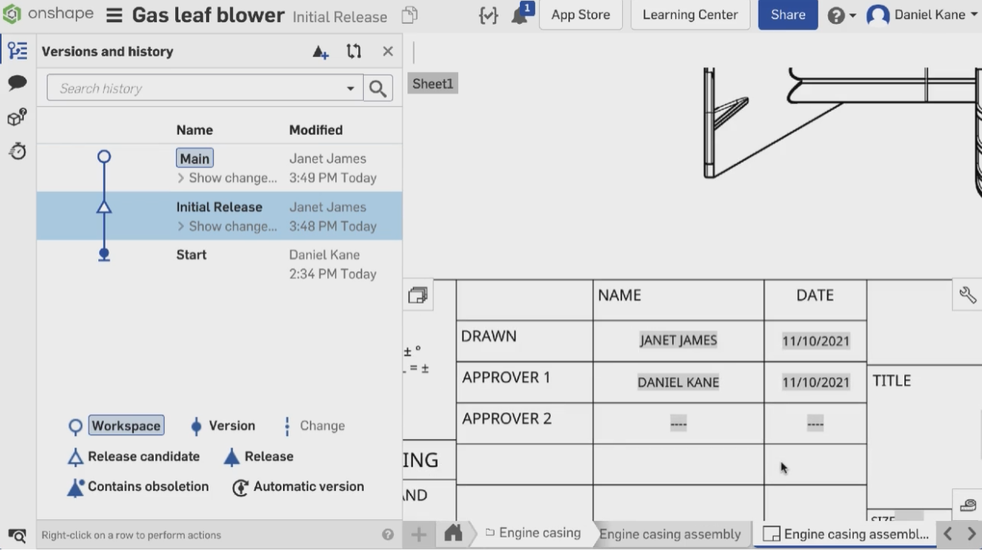The image size is (982, 551).
Task: Click the APPROVER 1 date 11/10/2021
Action: [816, 382]
